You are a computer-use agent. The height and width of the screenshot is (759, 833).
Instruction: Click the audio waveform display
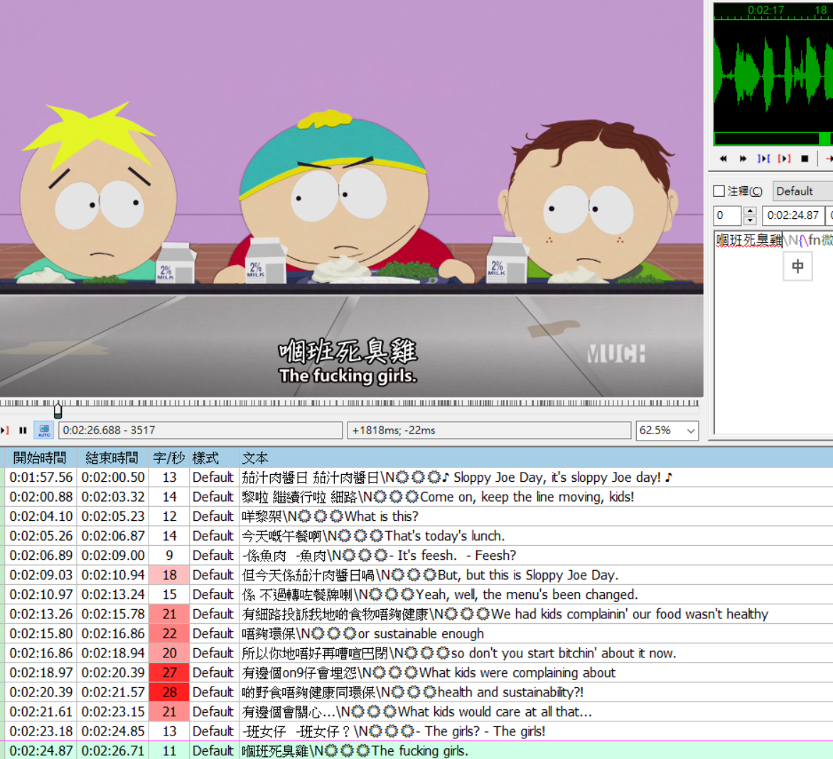click(x=773, y=75)
